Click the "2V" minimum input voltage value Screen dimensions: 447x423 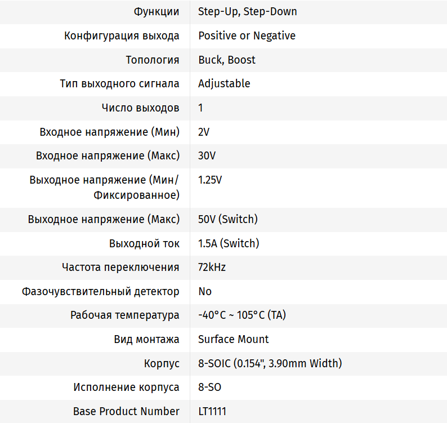click(x=204, y=132)
